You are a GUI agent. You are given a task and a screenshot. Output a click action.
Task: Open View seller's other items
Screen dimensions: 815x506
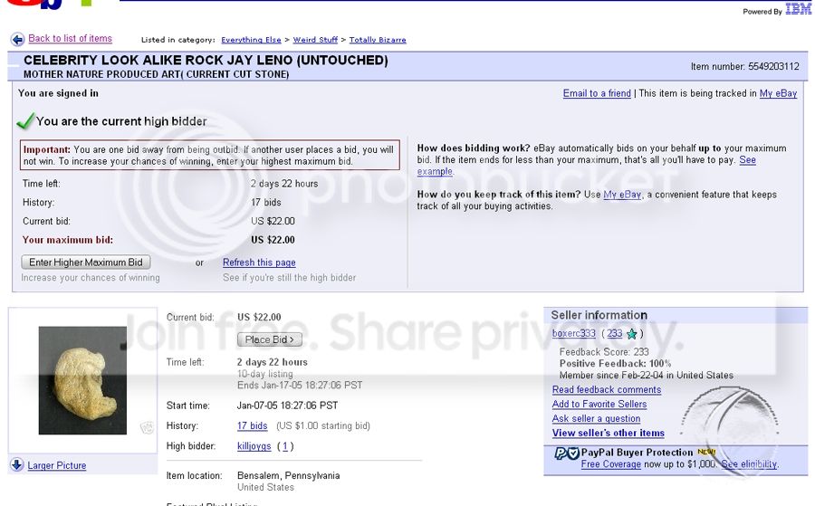click(x=609, y=434)
